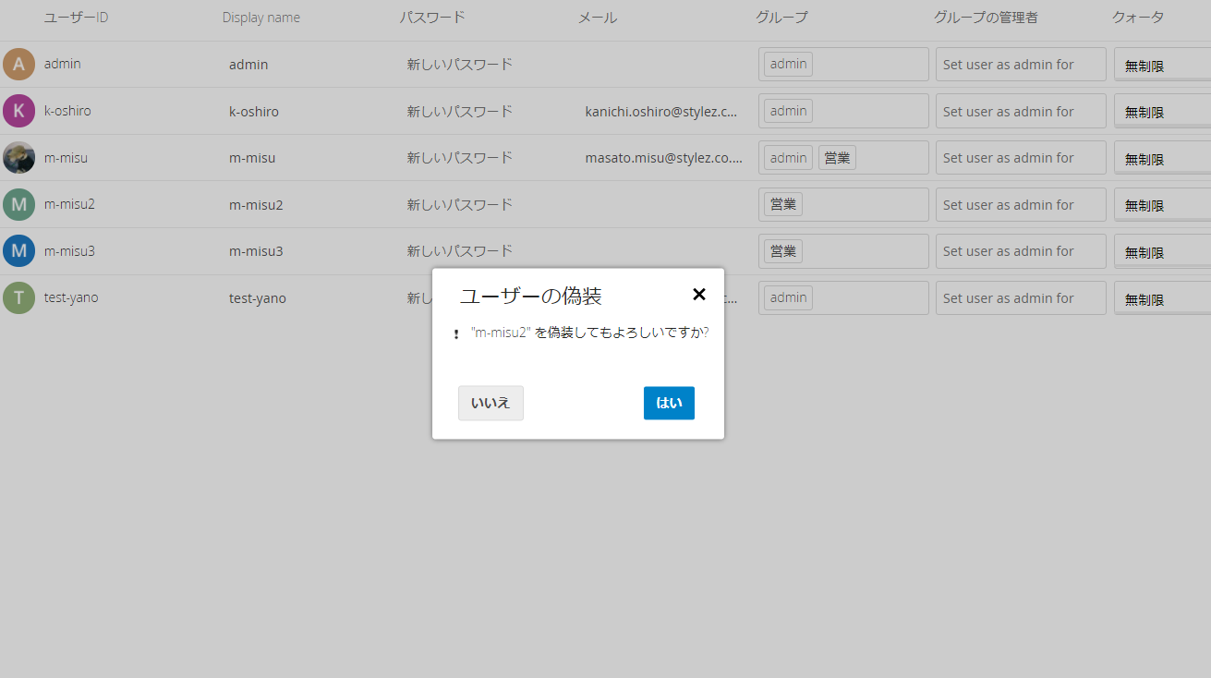Click m-misu's profile photo avatar

(18, 157)
